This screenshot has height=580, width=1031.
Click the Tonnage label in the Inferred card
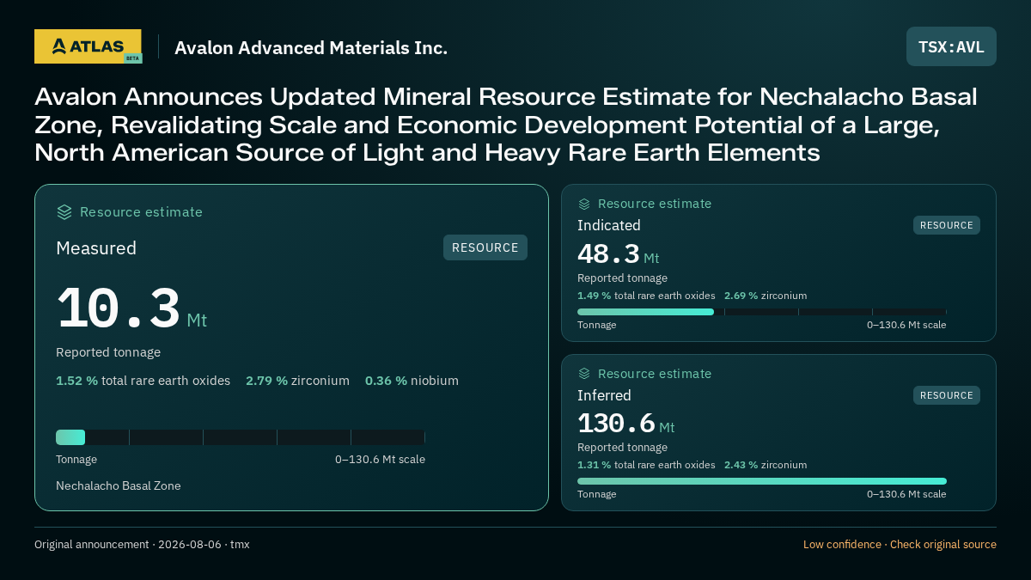(x=596, y=494)
